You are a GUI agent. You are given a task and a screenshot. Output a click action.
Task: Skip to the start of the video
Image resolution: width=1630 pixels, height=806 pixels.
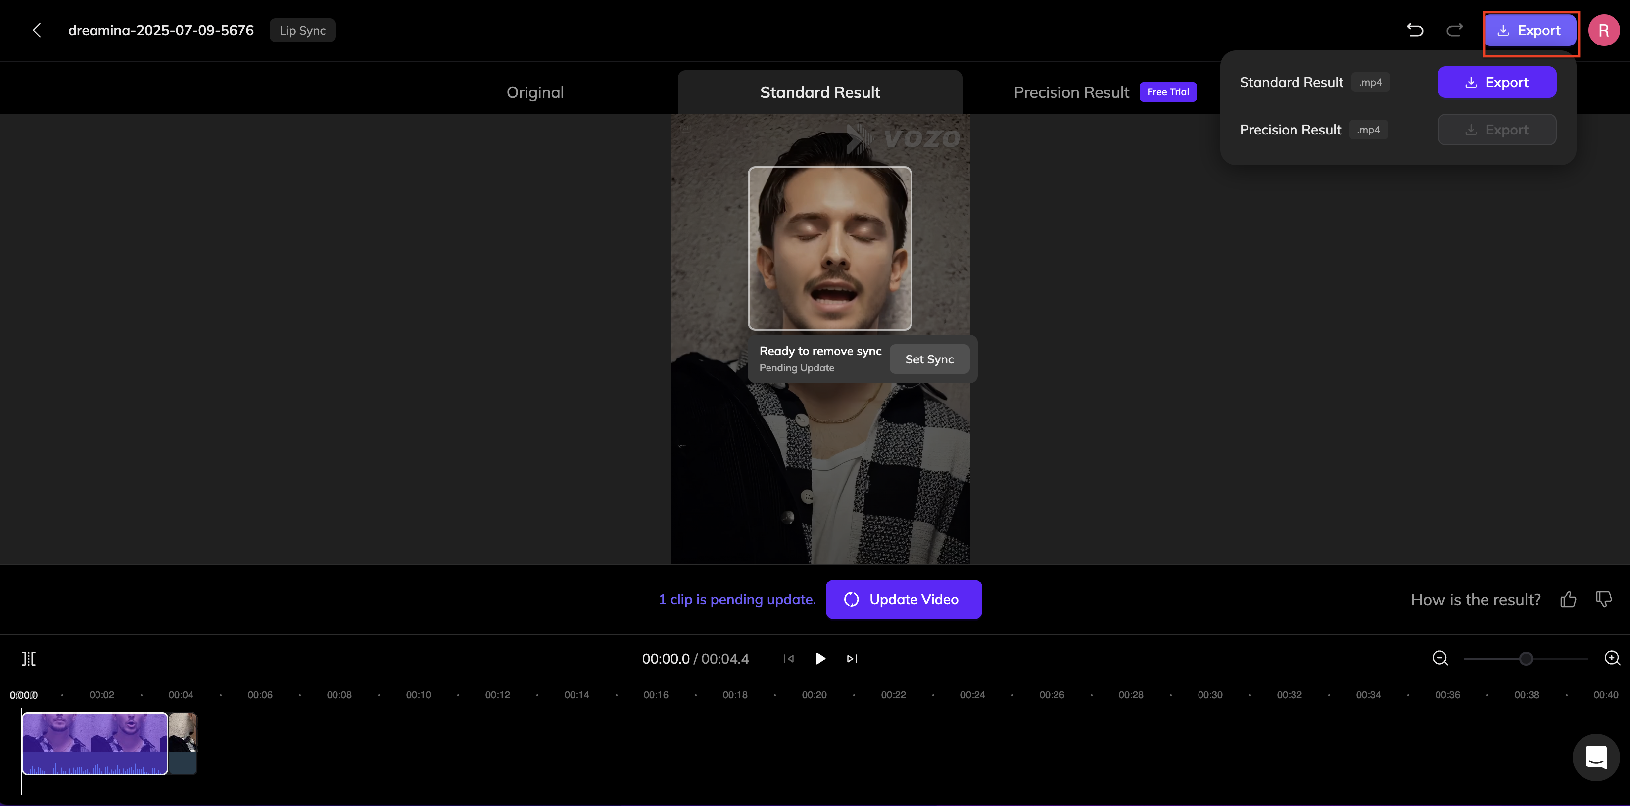pyautogui.click(x=788, y=658)
